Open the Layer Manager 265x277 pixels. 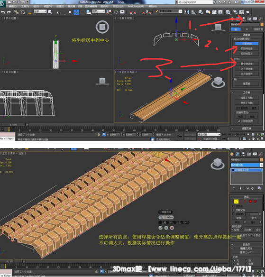201,12
